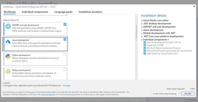
Task: Open the Language packs tab
Action: (63, 12)
